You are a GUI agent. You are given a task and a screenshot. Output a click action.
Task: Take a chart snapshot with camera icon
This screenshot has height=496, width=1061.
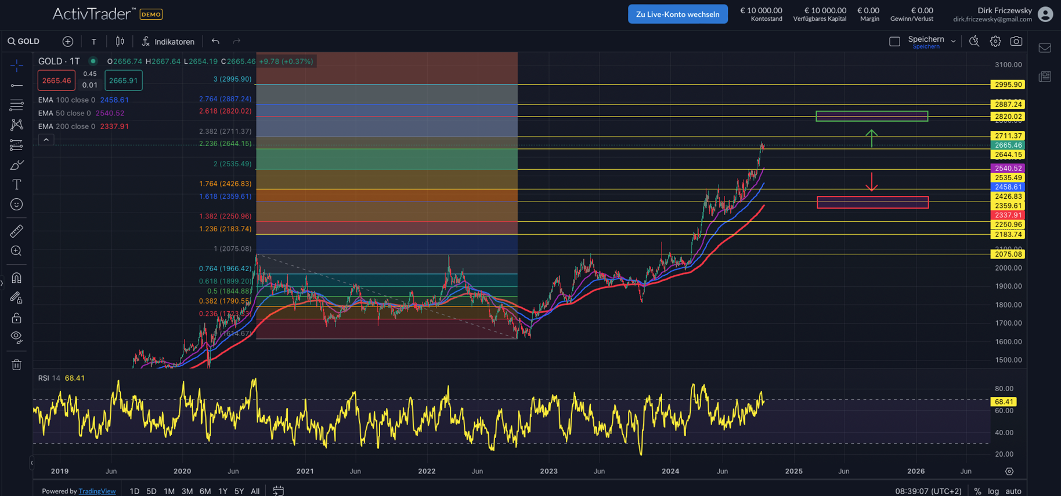[1016, 41]
